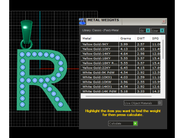The height and width of the screenshot is (138, 184).
Task: Click the Calculate button
Action: (x=123, y=123)
